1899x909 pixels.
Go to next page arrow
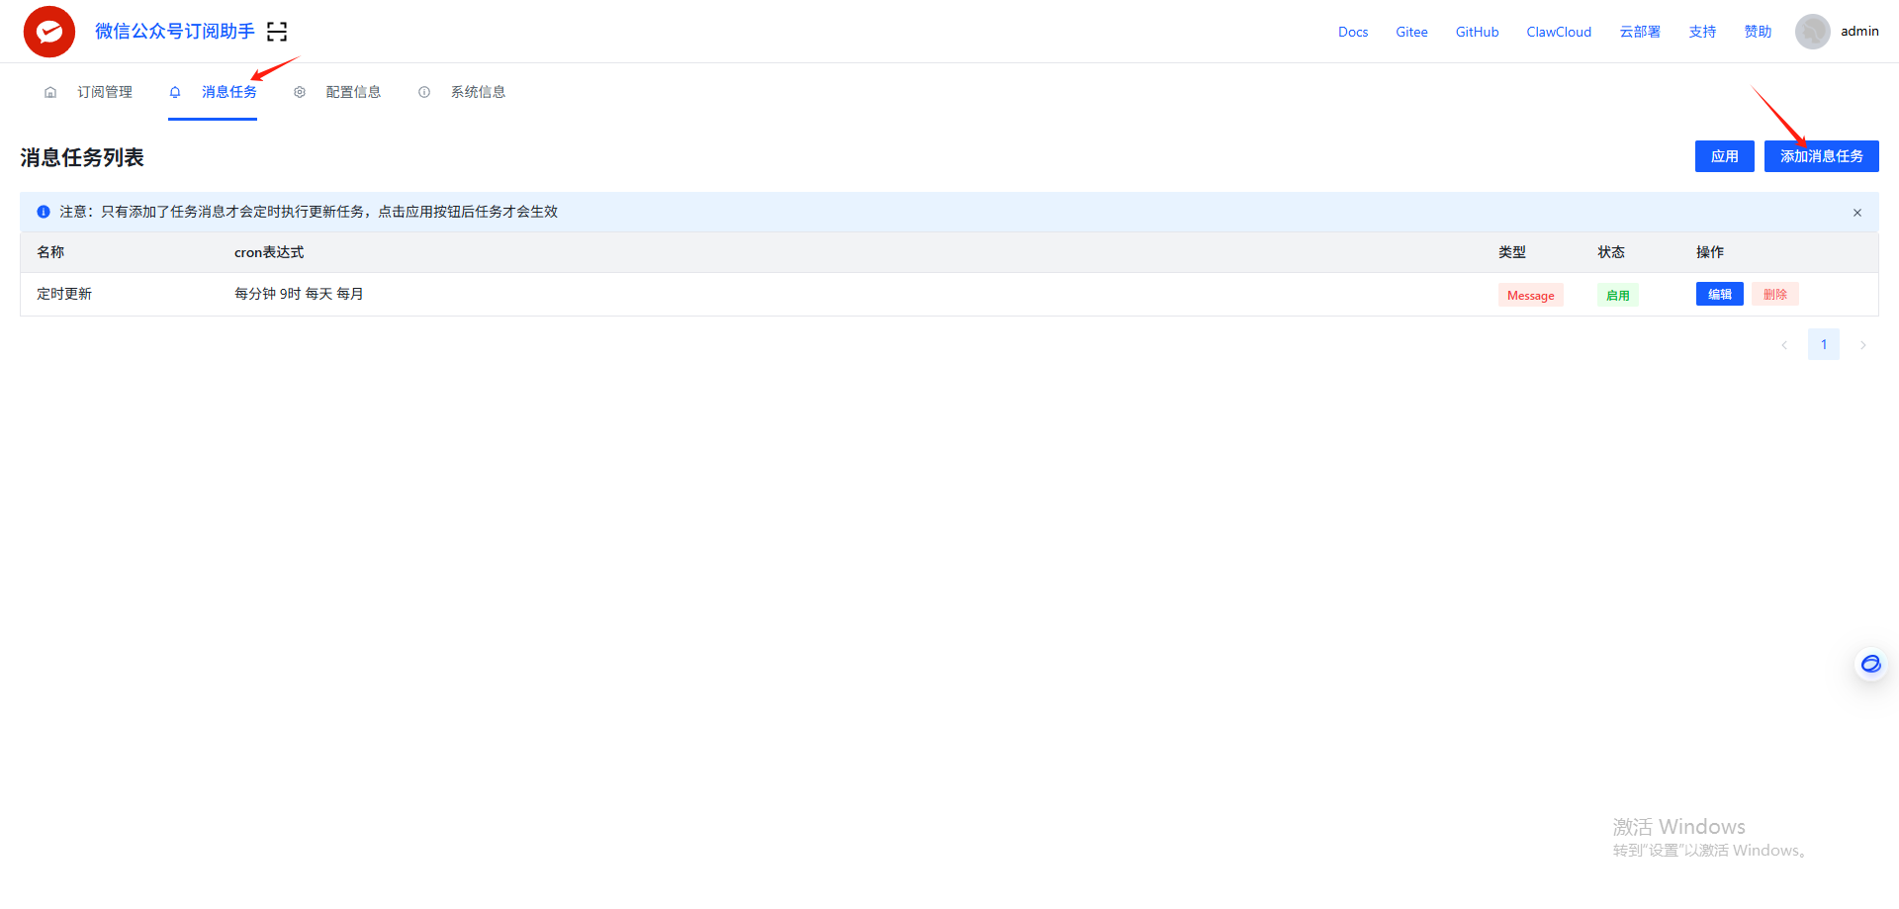click(x=1863, y=345)
